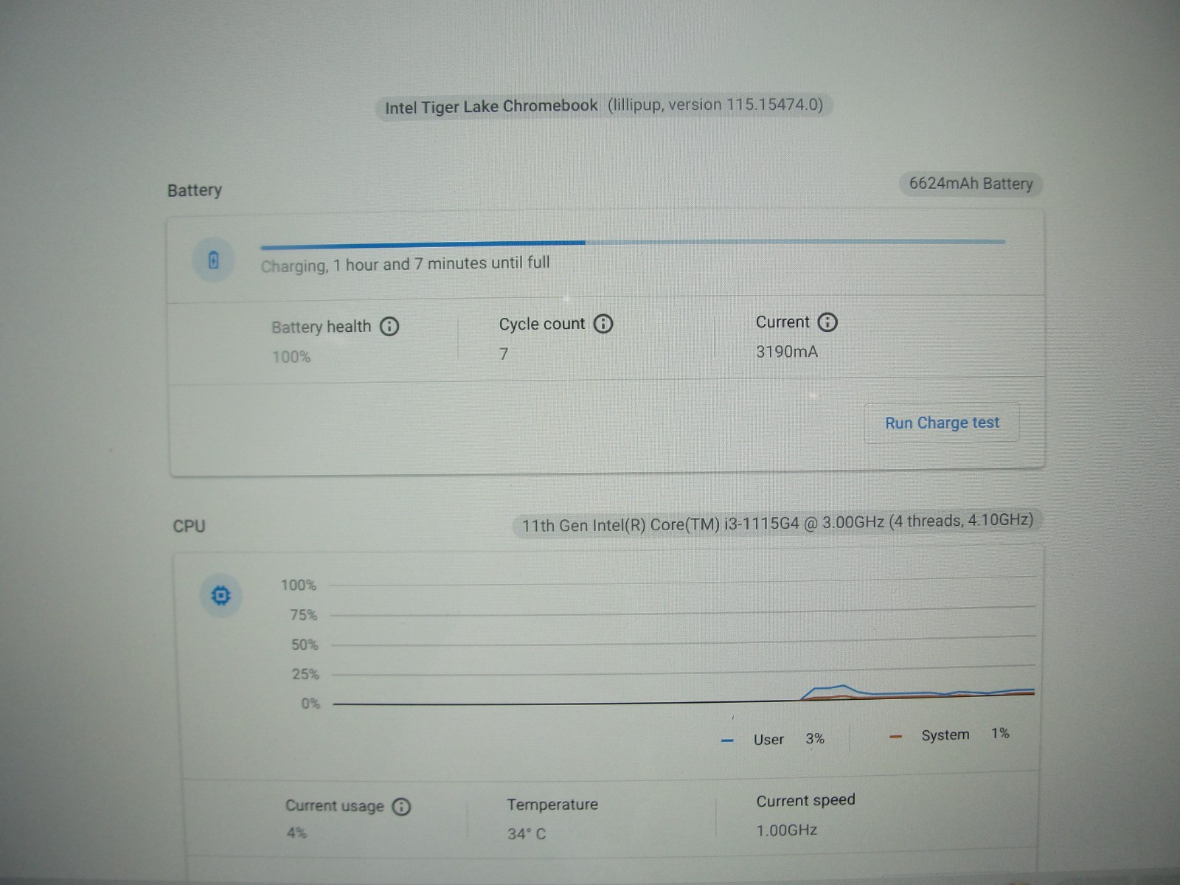Select the 11th Gen Intel Core i3-1115G4 chip

777,522
